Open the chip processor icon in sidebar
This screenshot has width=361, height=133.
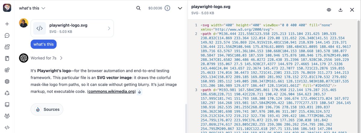7,81
